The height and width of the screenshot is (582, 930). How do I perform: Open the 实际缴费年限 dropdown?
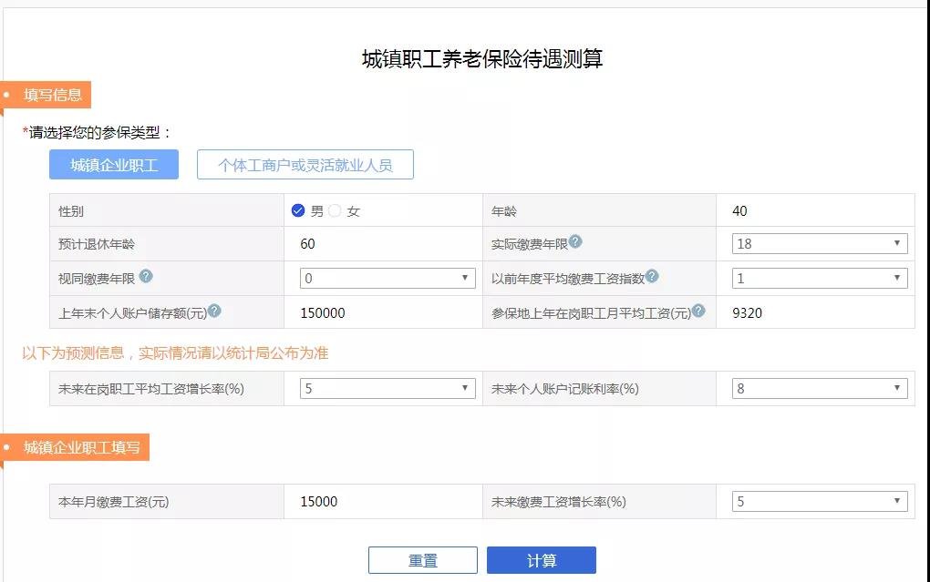pos(816,243)
